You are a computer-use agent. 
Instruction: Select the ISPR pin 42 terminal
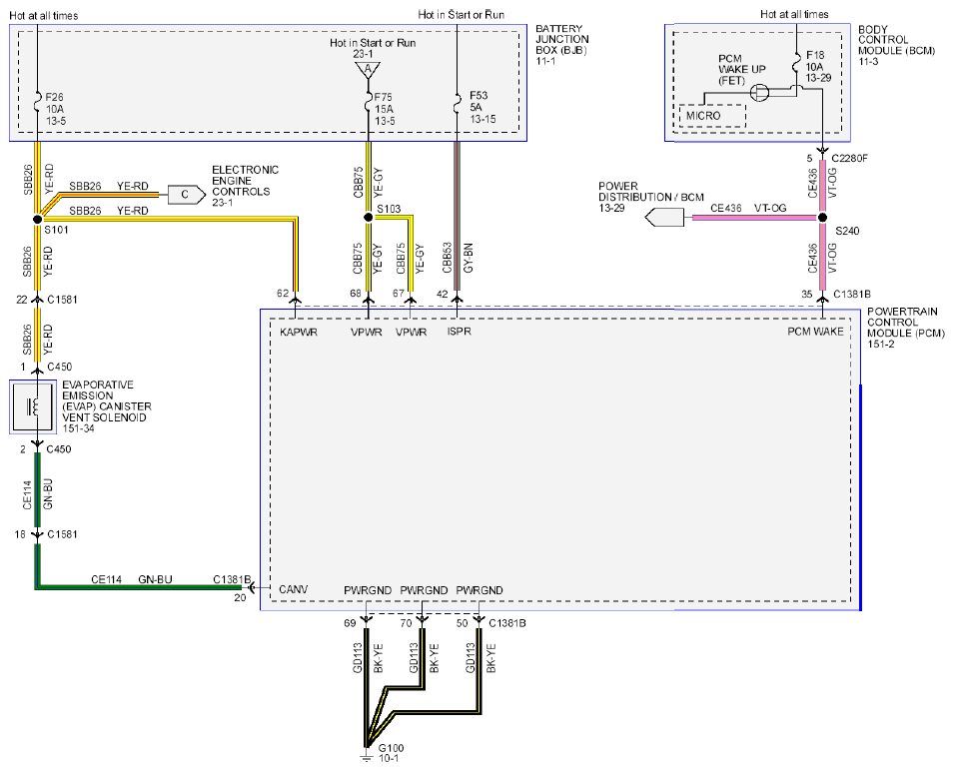click(x=457, y=300)
